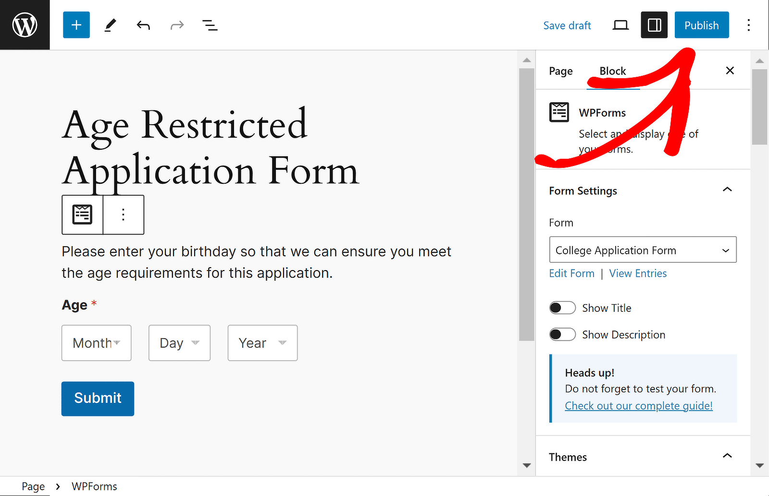Image resolution: width=769 pixels, height=496 pixels.
Task: Switch to the Page tab
Action: point(560,71)
